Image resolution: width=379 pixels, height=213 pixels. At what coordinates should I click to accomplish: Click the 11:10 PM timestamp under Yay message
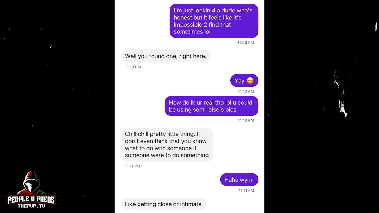tap(246, 91)
